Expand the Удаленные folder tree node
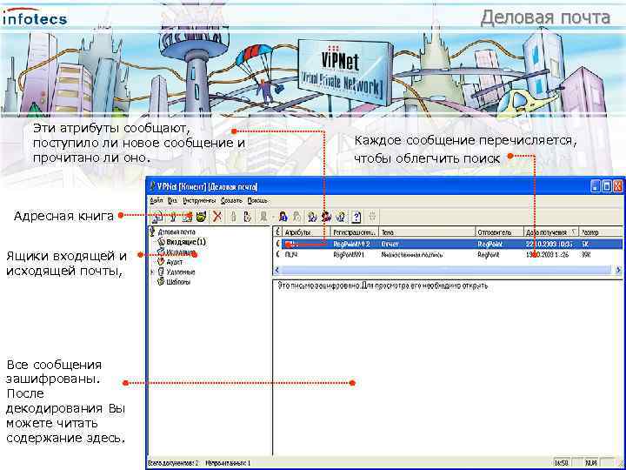 (x=151, y=272)
